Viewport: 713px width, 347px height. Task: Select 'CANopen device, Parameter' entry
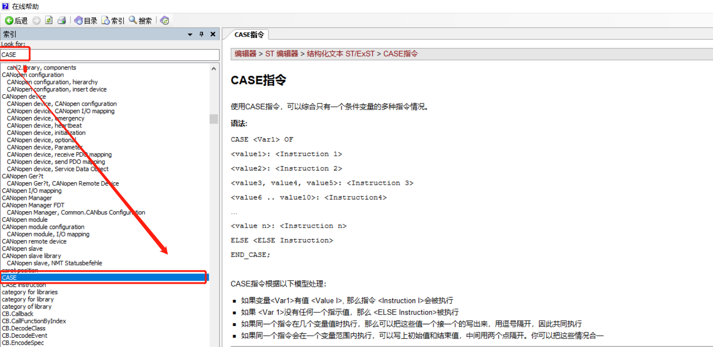45,147
